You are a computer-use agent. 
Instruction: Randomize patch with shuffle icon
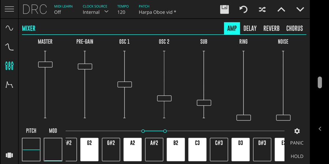click(262, 9)
